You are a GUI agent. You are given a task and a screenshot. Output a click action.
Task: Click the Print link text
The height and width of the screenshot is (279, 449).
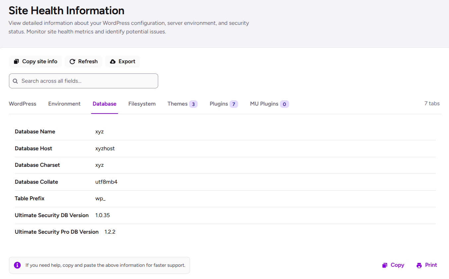(x=431, y=265)
